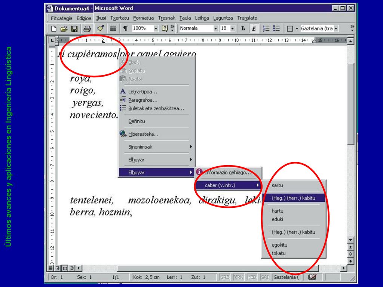
Task: Open the Select Browse Object button
Action: [x=350, y=254]
